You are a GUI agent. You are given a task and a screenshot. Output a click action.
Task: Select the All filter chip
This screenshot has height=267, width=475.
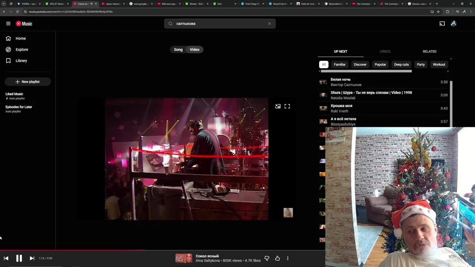point(324,65)
